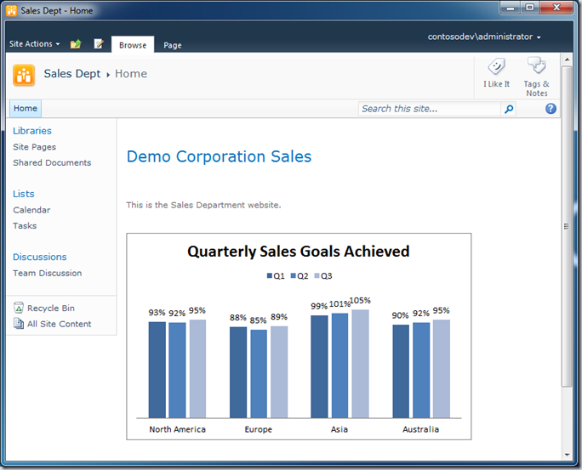Viewport: 582px width, 470px height.
Task: Open Shared Documents library
Action: 52,162
